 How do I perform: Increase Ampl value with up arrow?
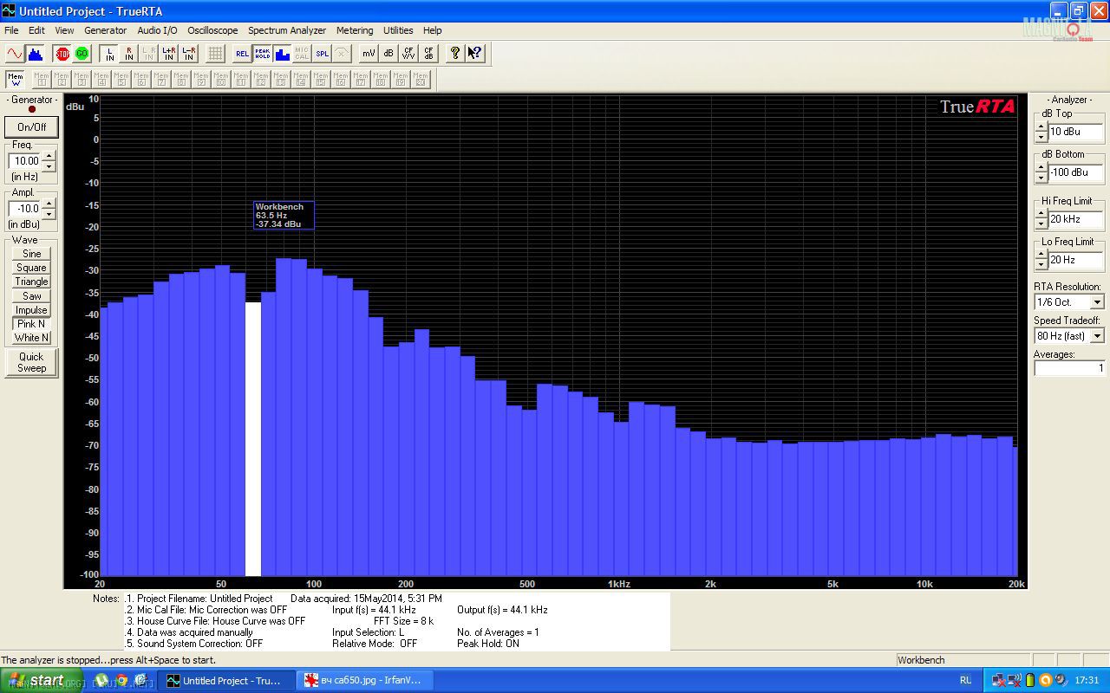tap(49, 204)
